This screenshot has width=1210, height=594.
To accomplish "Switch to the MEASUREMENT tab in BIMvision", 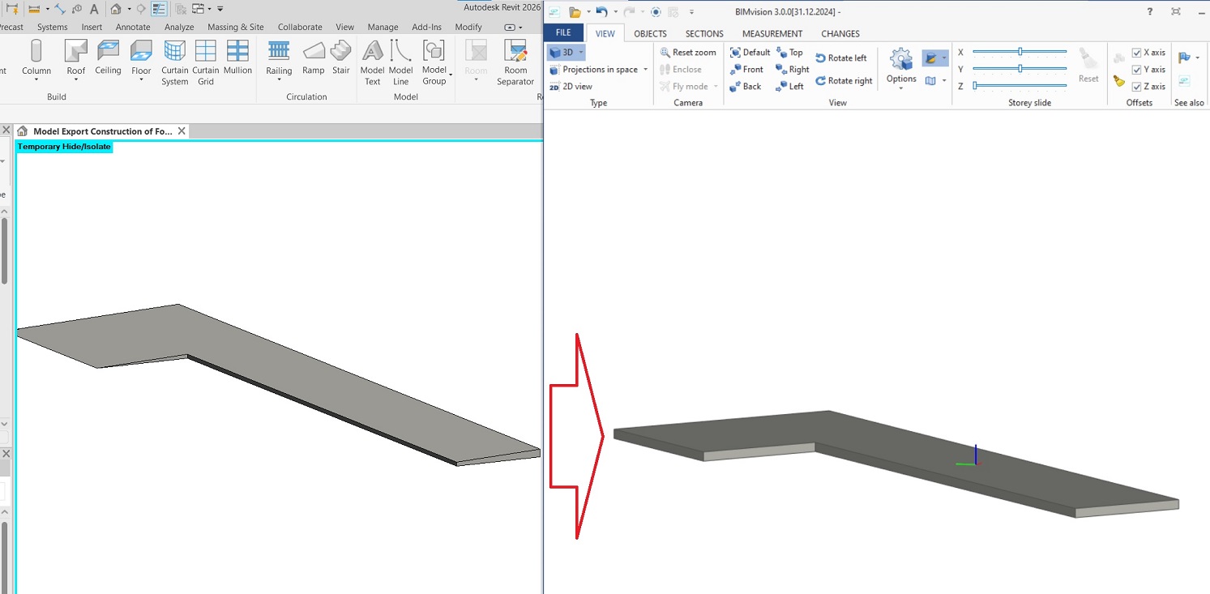I will tap(772, 33).
